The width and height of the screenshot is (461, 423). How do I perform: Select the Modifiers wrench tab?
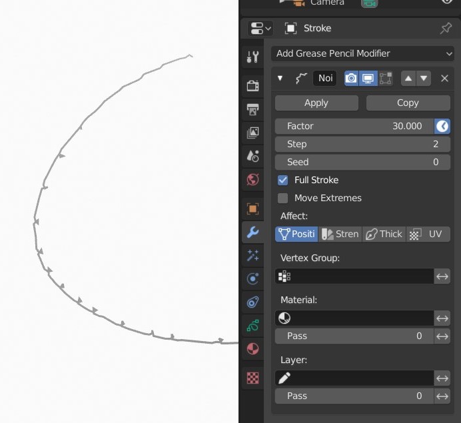point(252,232)
